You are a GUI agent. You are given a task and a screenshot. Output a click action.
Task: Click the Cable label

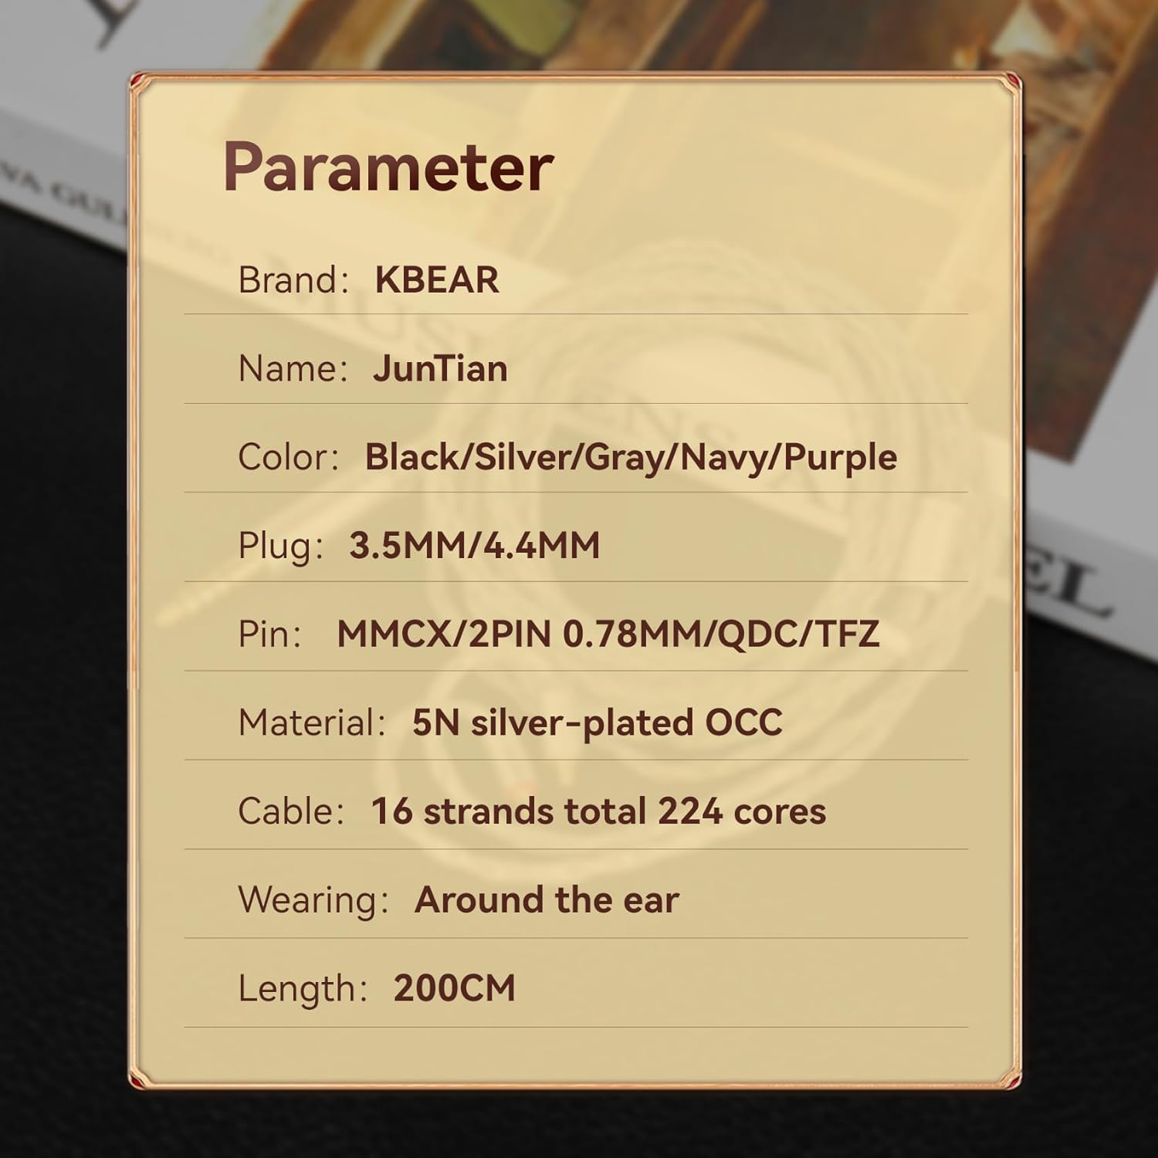tap(291, 812)
